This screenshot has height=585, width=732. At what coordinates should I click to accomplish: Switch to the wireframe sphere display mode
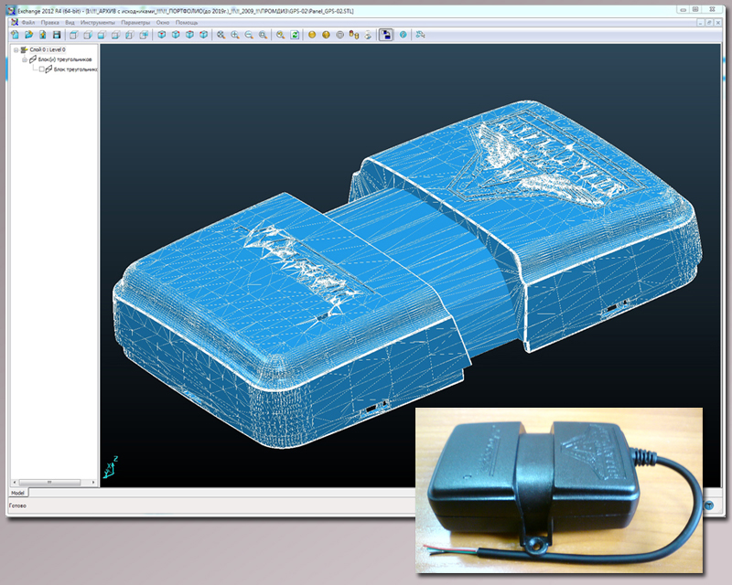pos(339,35)
